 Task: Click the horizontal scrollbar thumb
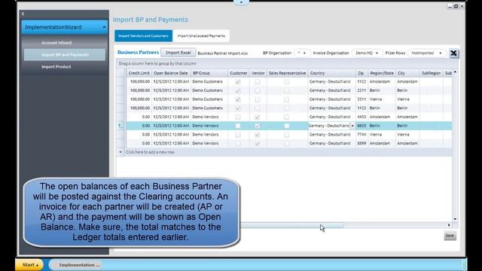pyautogui.click(x=291, y=225)
